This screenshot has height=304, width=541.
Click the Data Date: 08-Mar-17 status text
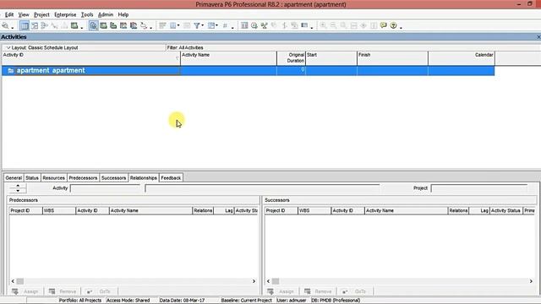click(182, 301)
